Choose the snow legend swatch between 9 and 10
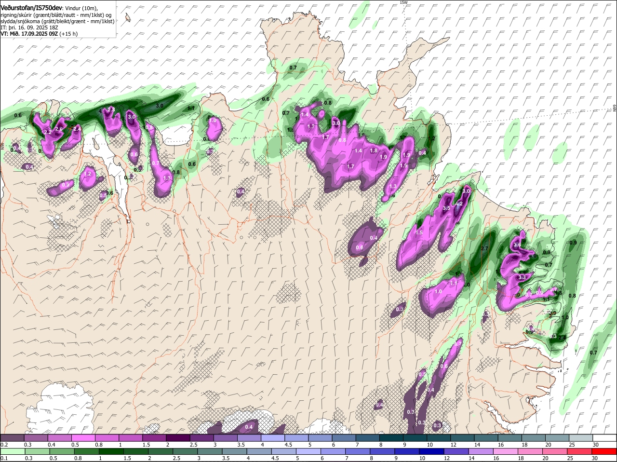This screenshot has width=617, height=462. pyautogui.click(x=415, y=437)
